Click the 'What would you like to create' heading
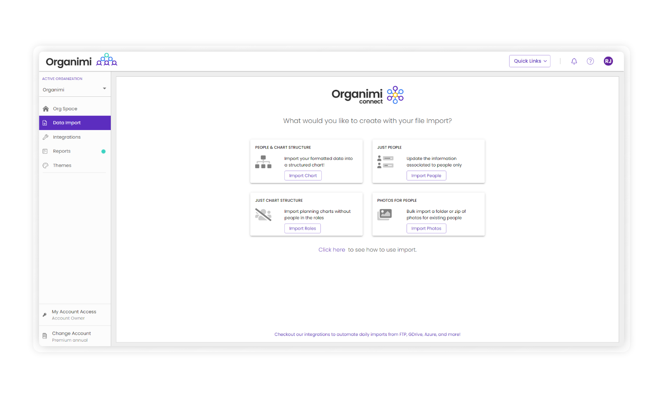663x397 pixels. [x=367, y=121]
